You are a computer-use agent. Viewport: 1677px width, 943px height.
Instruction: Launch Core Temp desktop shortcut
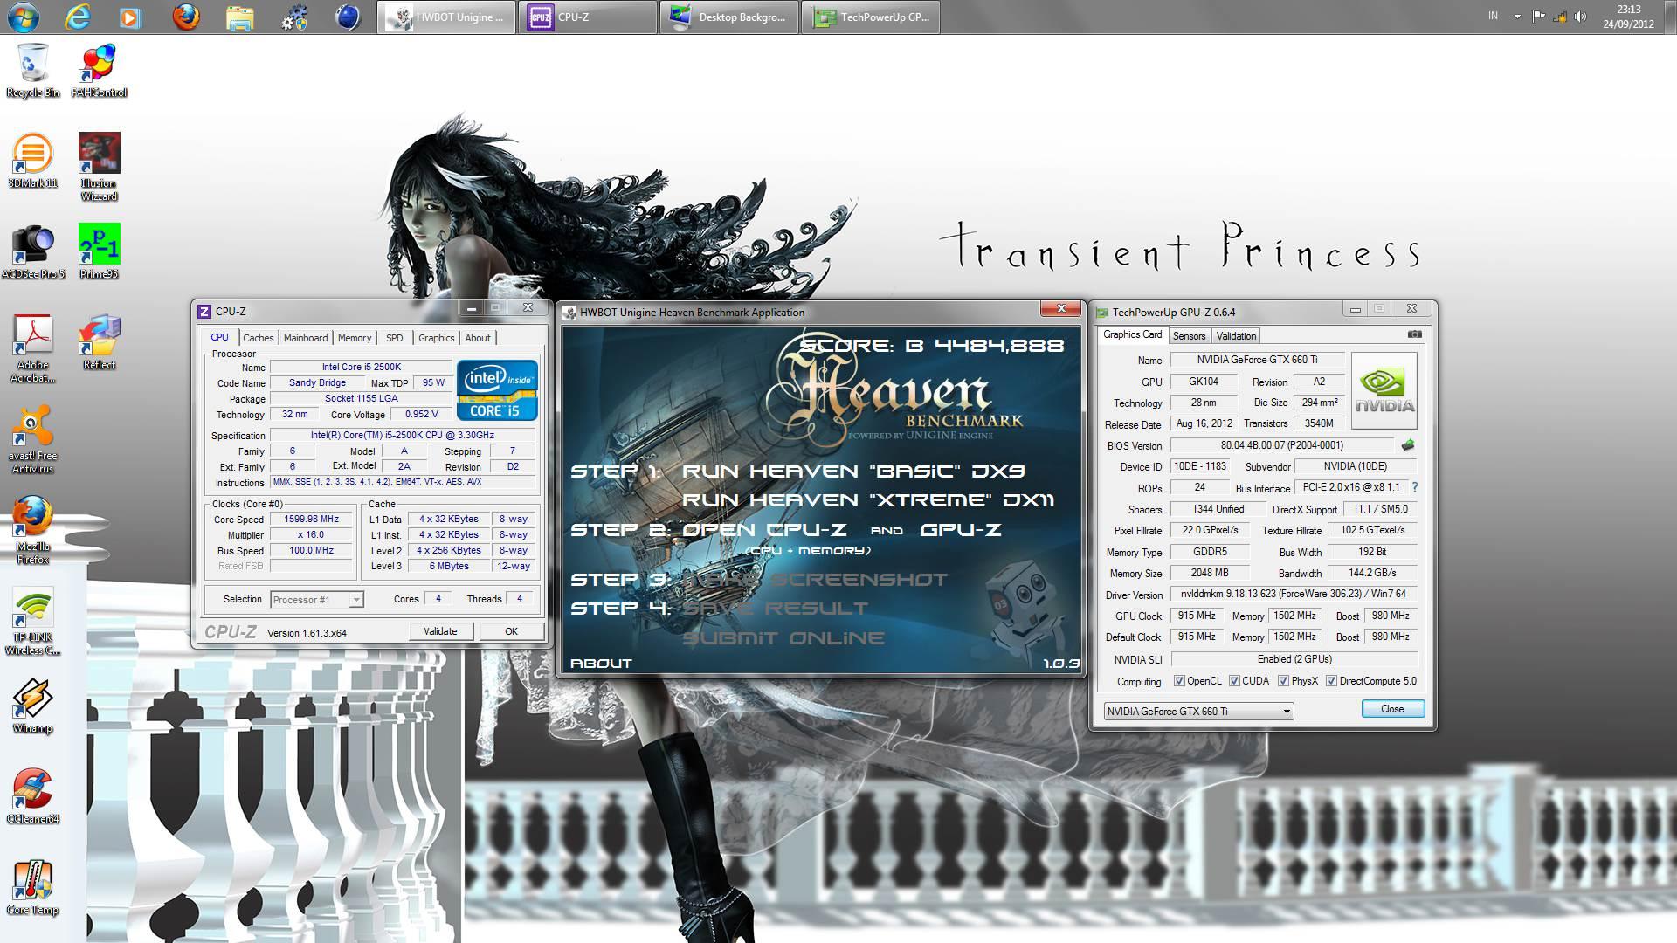(33, 887)
